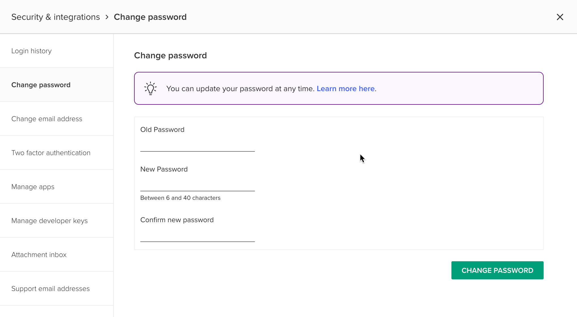Click the Change password breadcrumb title
The height and width of the screenshot is (317, 577).
(x=150, y=17)
